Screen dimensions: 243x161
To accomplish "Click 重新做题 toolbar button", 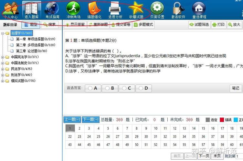I will pos(99,25).
